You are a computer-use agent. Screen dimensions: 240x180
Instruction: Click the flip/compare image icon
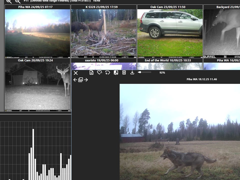116,72
